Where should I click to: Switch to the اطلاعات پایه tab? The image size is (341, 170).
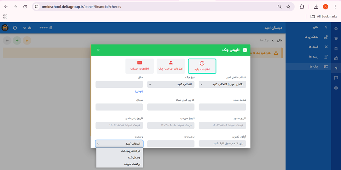[202, 66]
